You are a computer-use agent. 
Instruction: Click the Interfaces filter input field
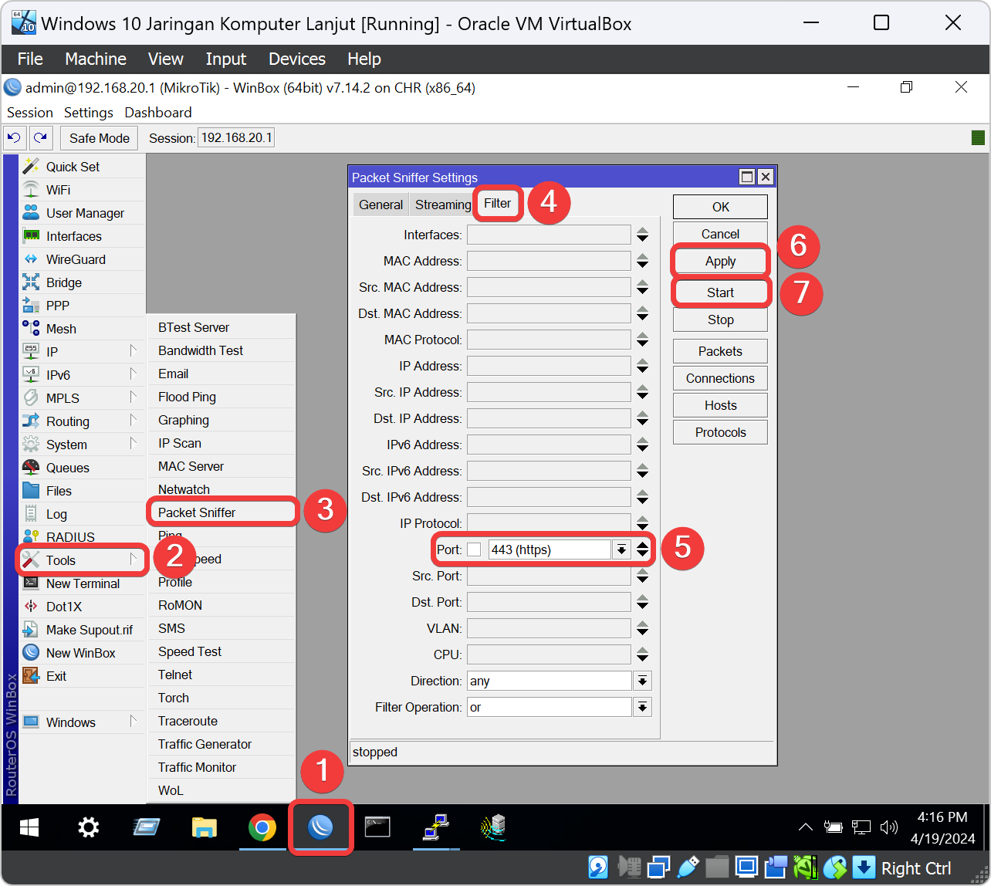(549, 235)
